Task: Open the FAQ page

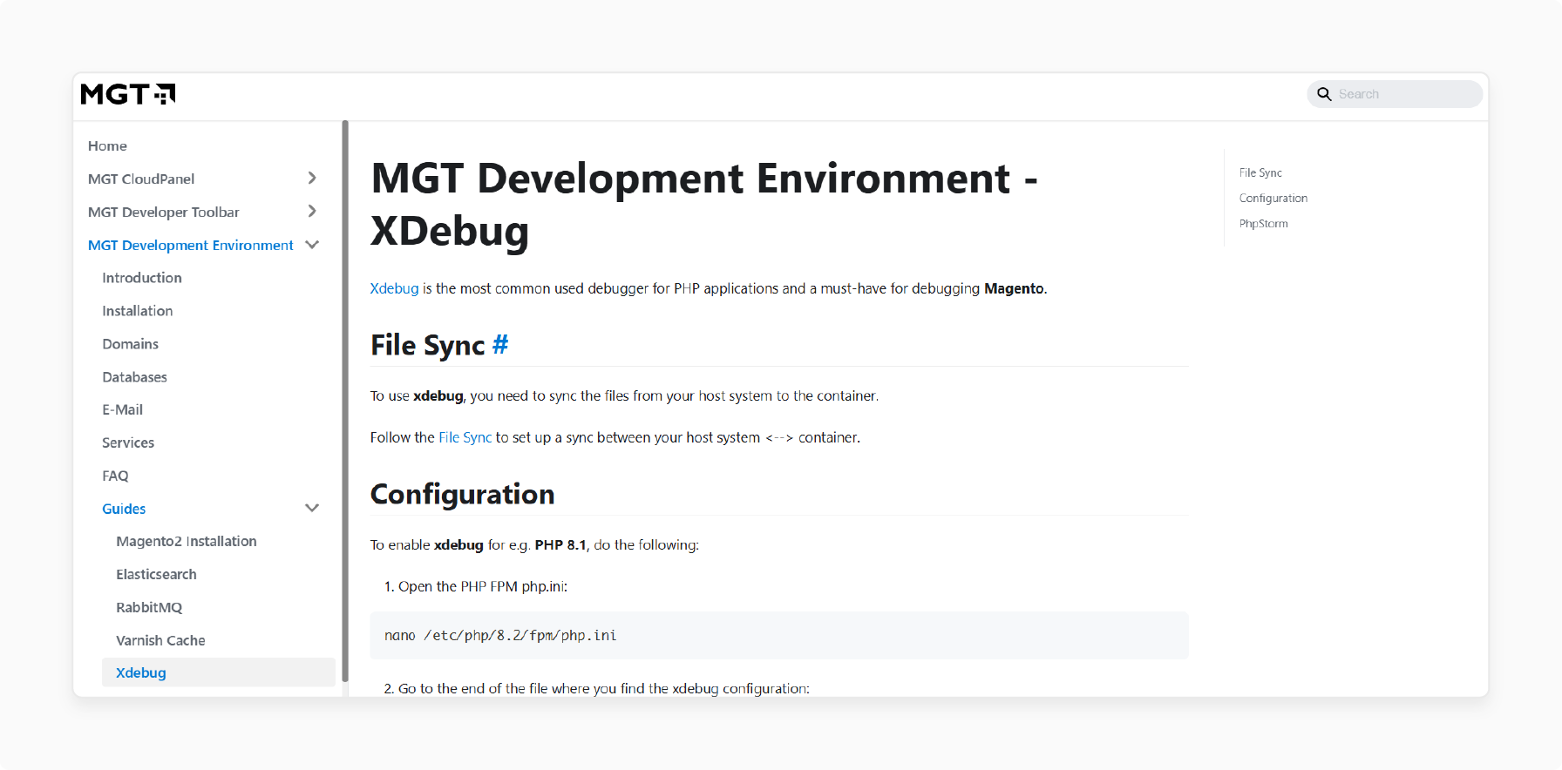Action: (115, 476)
